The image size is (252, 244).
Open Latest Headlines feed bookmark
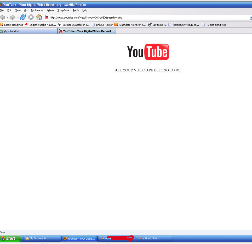(x=12, y=25)
